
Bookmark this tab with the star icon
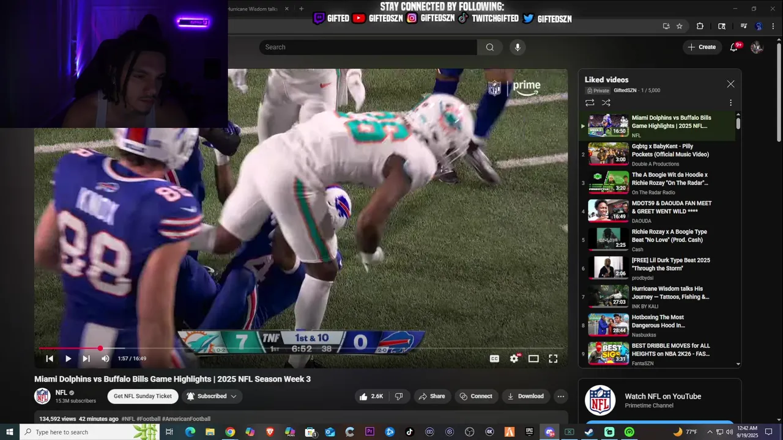tap(679, 26)
